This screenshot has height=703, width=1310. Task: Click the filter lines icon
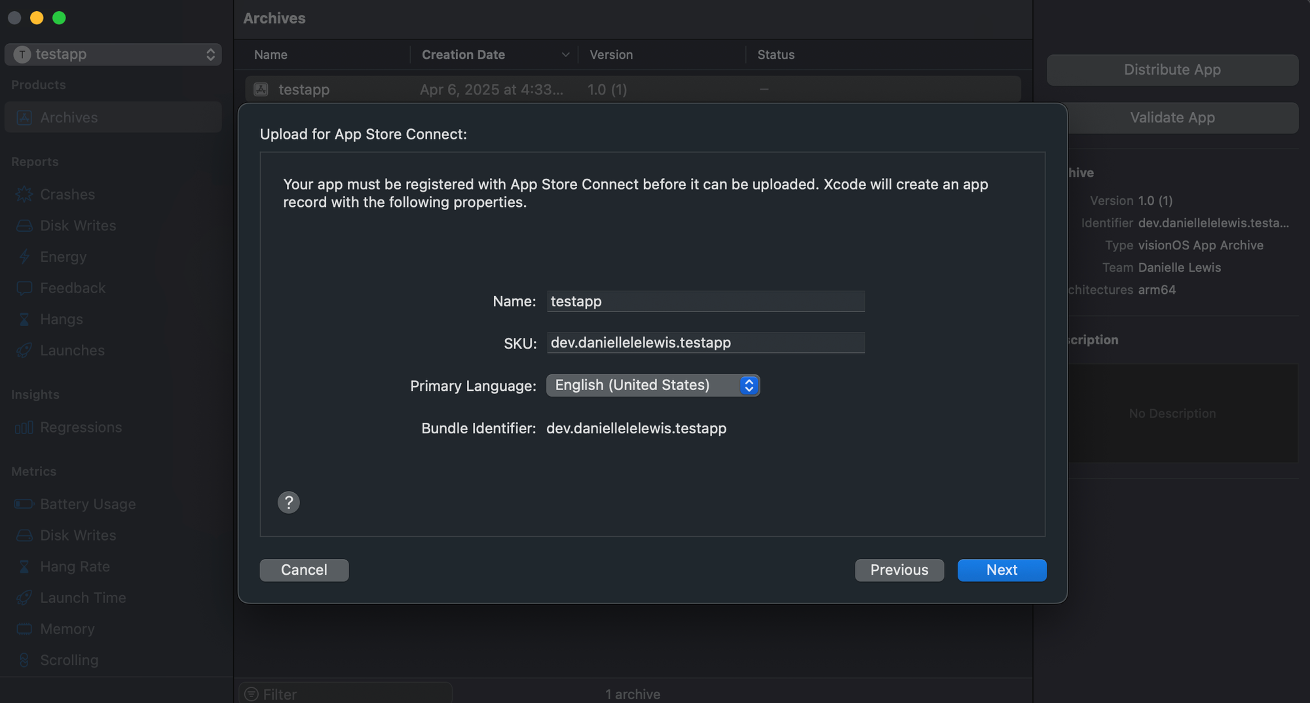(251, 694)
